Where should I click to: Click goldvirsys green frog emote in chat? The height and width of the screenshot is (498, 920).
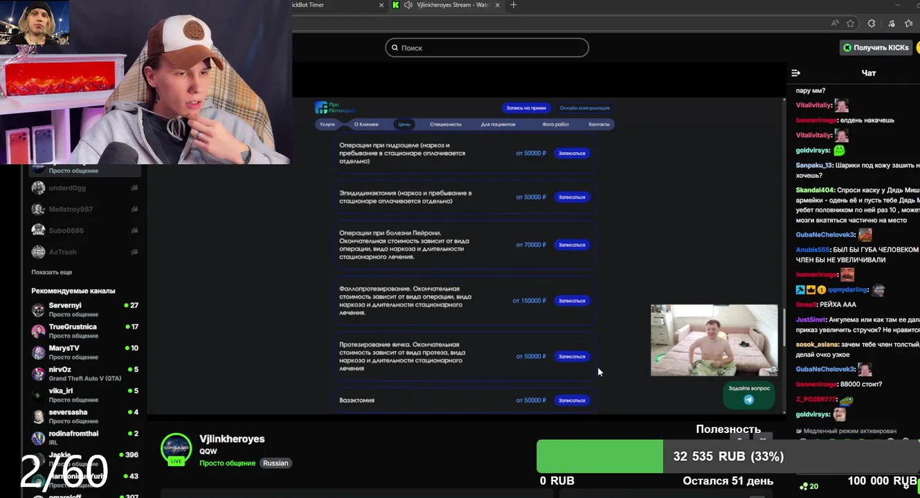839,150
